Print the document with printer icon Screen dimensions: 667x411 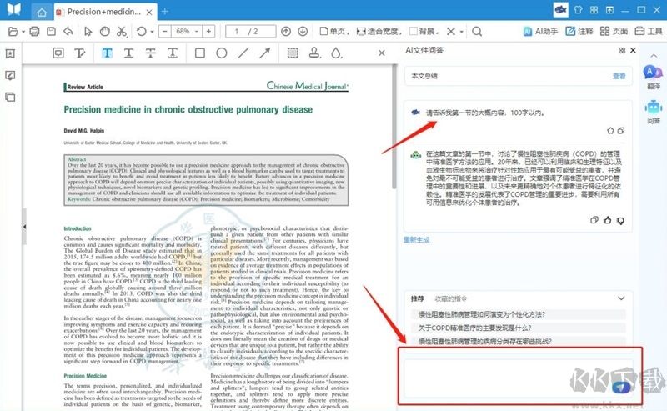pyautogui.click(x=34, y=31)
